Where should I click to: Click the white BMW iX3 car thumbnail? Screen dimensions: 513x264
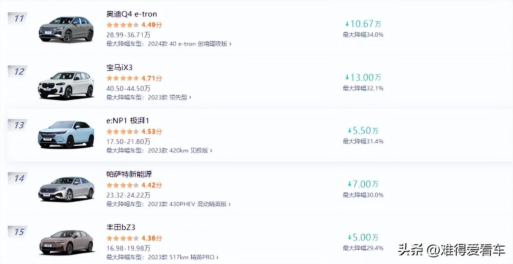tap(66, 85)
